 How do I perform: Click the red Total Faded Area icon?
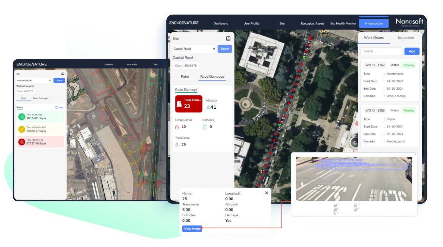[x=22, y=142]
